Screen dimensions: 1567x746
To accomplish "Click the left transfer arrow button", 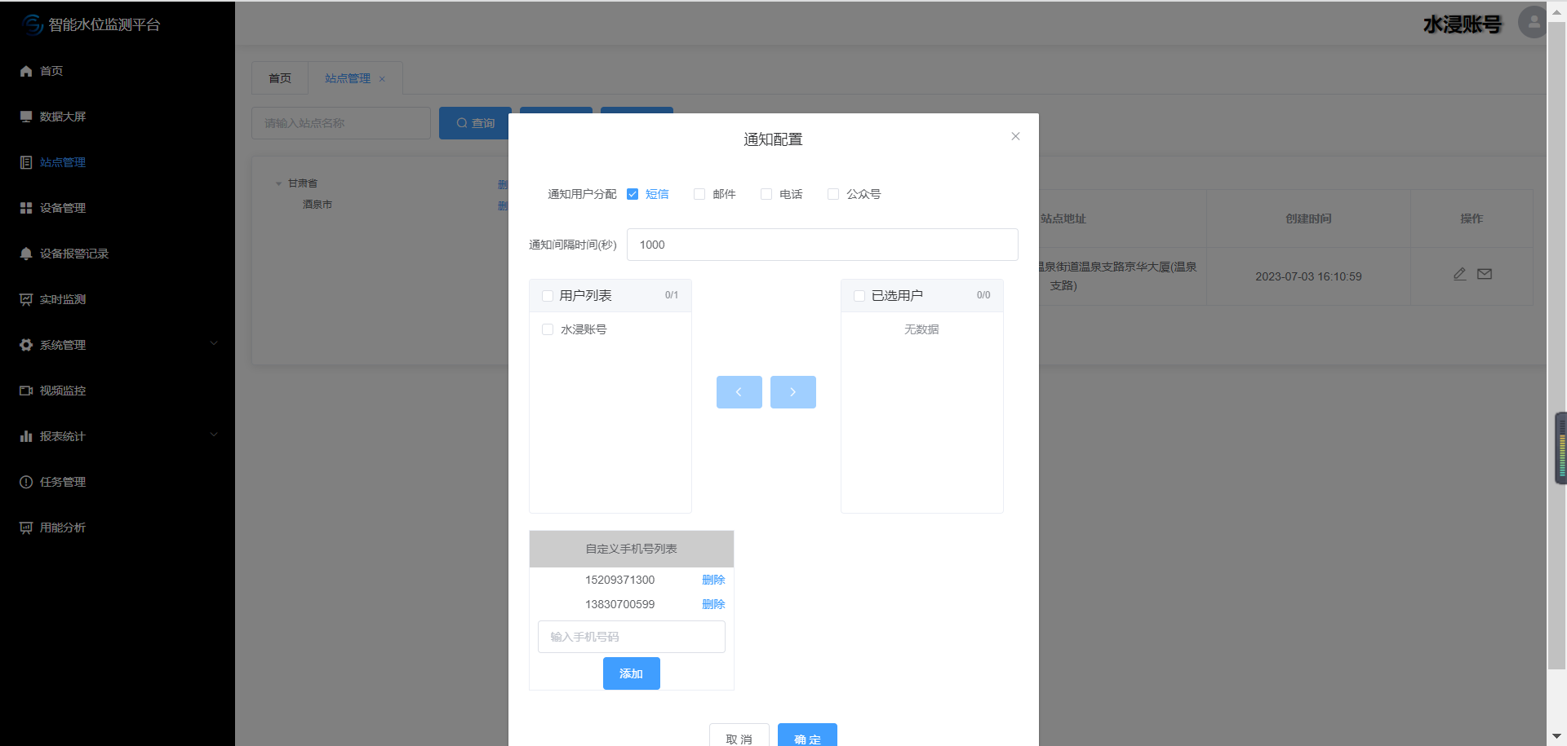I will tap(739, 392).
